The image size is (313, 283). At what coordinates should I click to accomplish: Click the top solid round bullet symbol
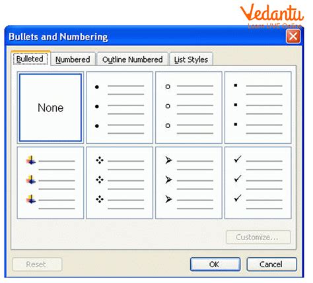(x=97, y=87)
